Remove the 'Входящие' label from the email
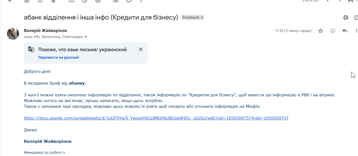This screenshot has width=358, height=156. [202, 17]
